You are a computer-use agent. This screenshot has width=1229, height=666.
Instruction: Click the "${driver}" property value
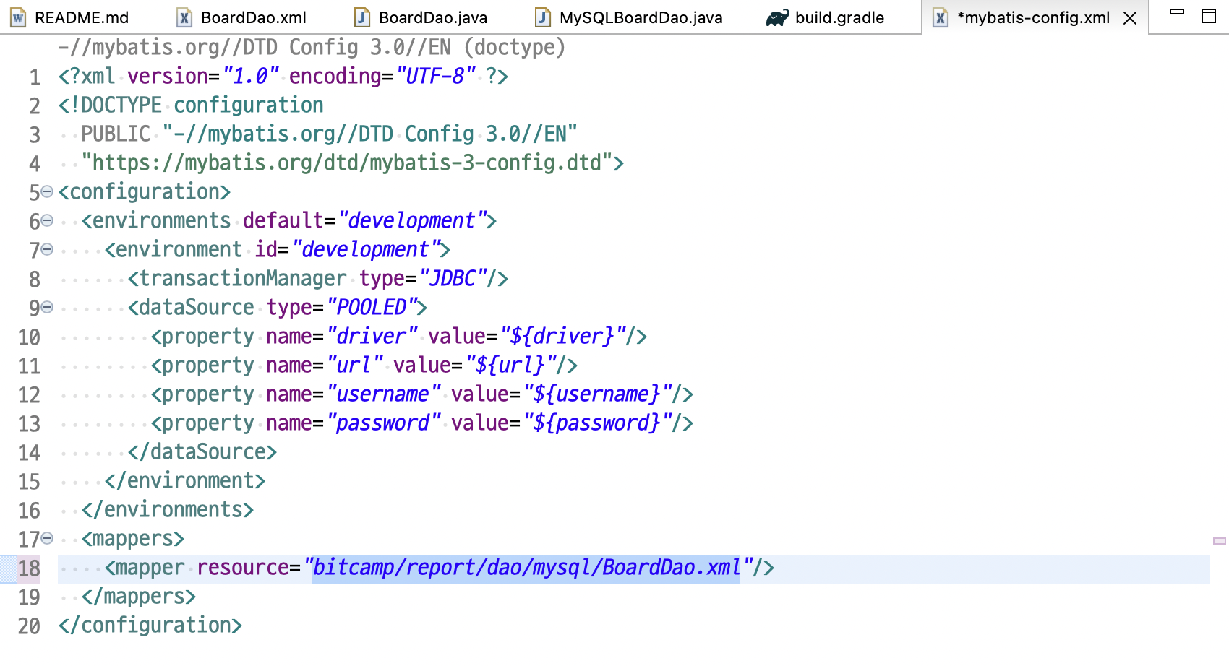tap(563, 336)
